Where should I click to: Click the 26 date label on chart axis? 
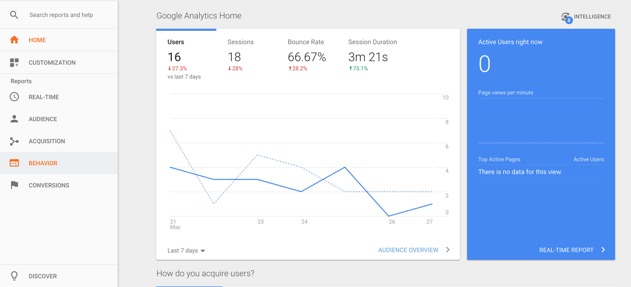pyautogui.click(x=392, y=222)
